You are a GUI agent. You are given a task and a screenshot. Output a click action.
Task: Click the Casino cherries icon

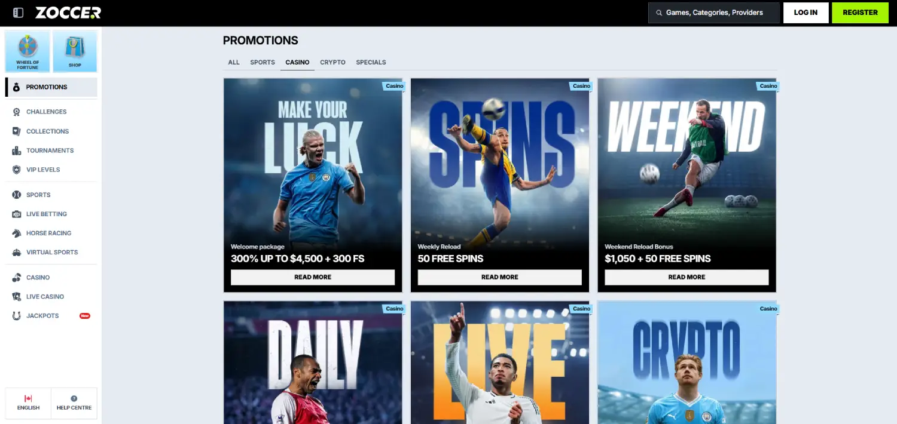(x=16, y=277)
